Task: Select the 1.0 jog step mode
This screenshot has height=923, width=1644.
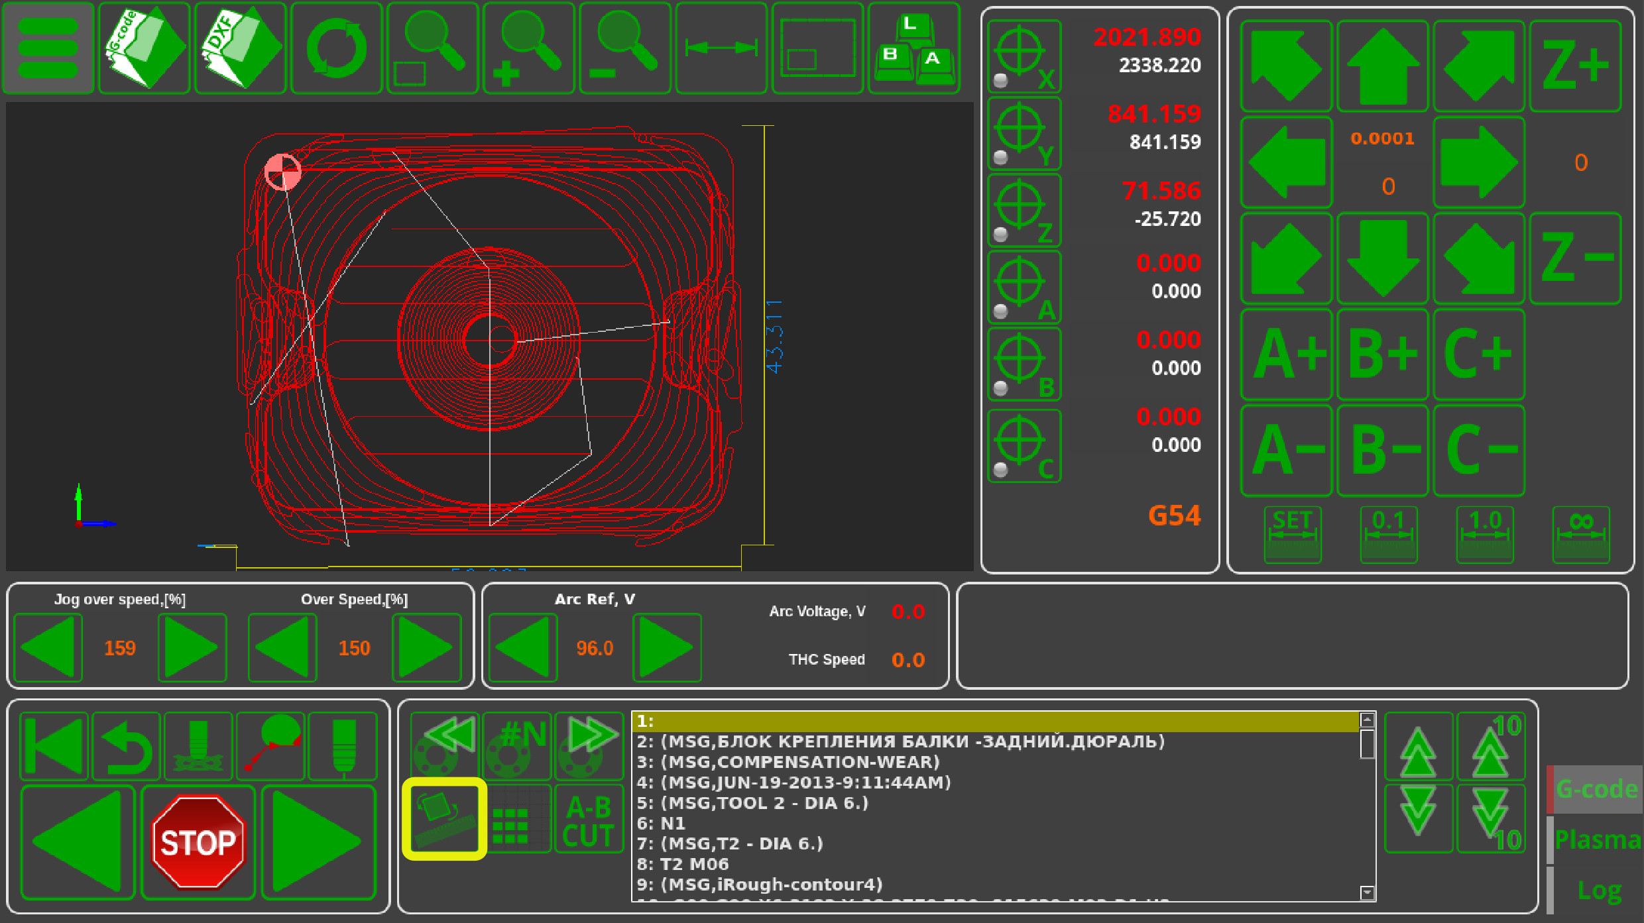Action: coord(1484,535)
